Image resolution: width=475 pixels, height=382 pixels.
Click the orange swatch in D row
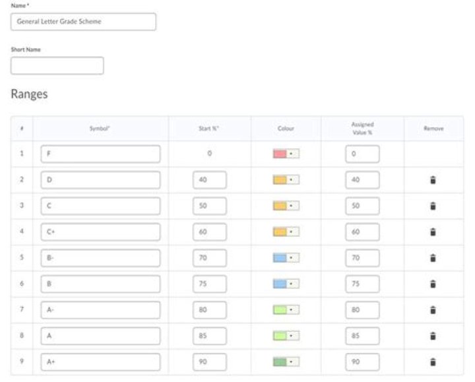(280, 179)
